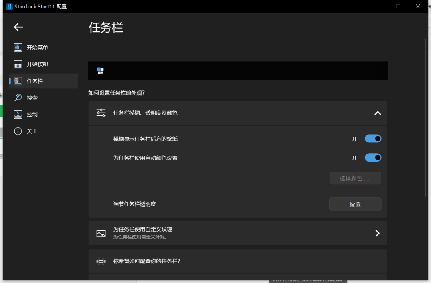Click the 选择颜色 button
The width and height of the screenshot is (431, 283).
(355, 178)
